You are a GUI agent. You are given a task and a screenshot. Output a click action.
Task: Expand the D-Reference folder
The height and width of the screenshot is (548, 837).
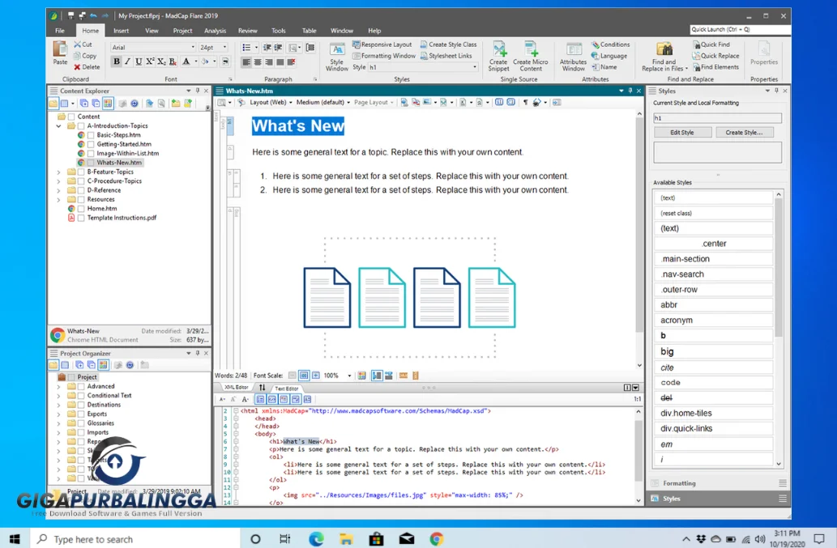58,190
